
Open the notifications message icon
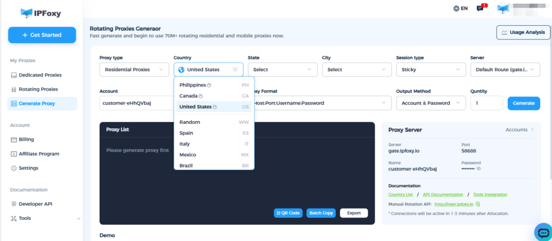coord(480,9)
